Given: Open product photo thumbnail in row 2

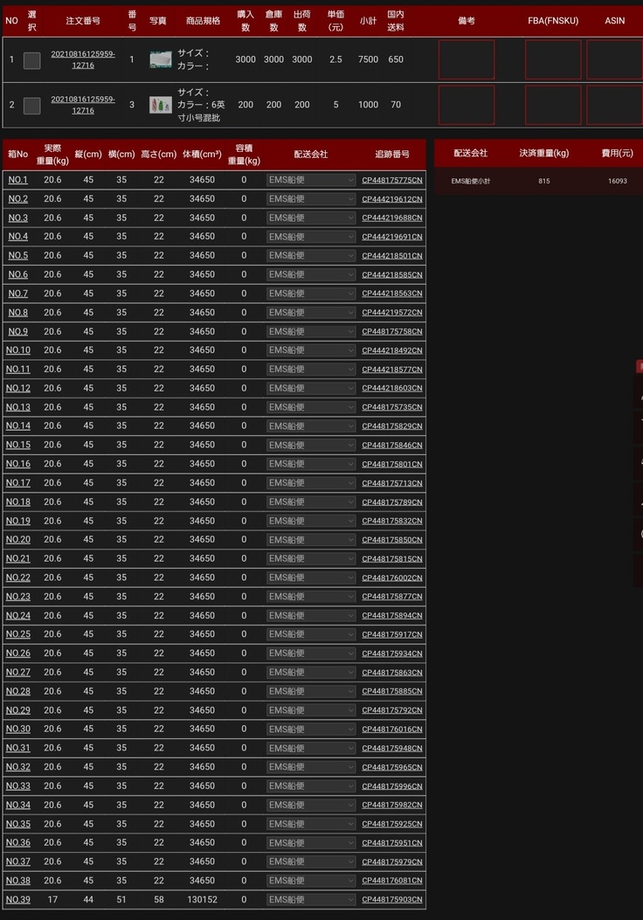Looking at the screenshot, I should pos(160,105).
